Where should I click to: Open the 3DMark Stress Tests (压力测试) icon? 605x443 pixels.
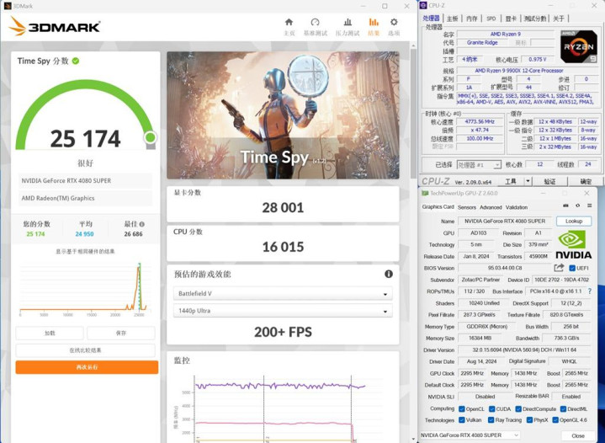(x=348, y=22)
